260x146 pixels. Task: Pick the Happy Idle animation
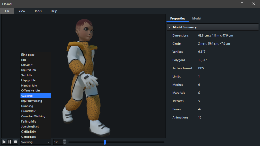click(35, 80)
